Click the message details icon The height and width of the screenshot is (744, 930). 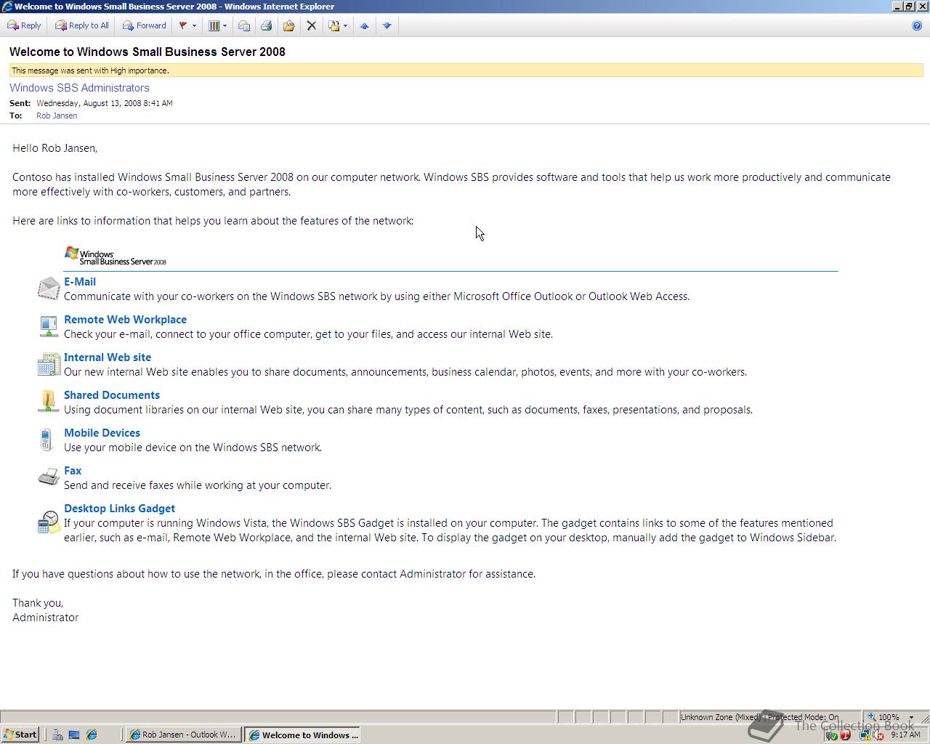(244, 25)
